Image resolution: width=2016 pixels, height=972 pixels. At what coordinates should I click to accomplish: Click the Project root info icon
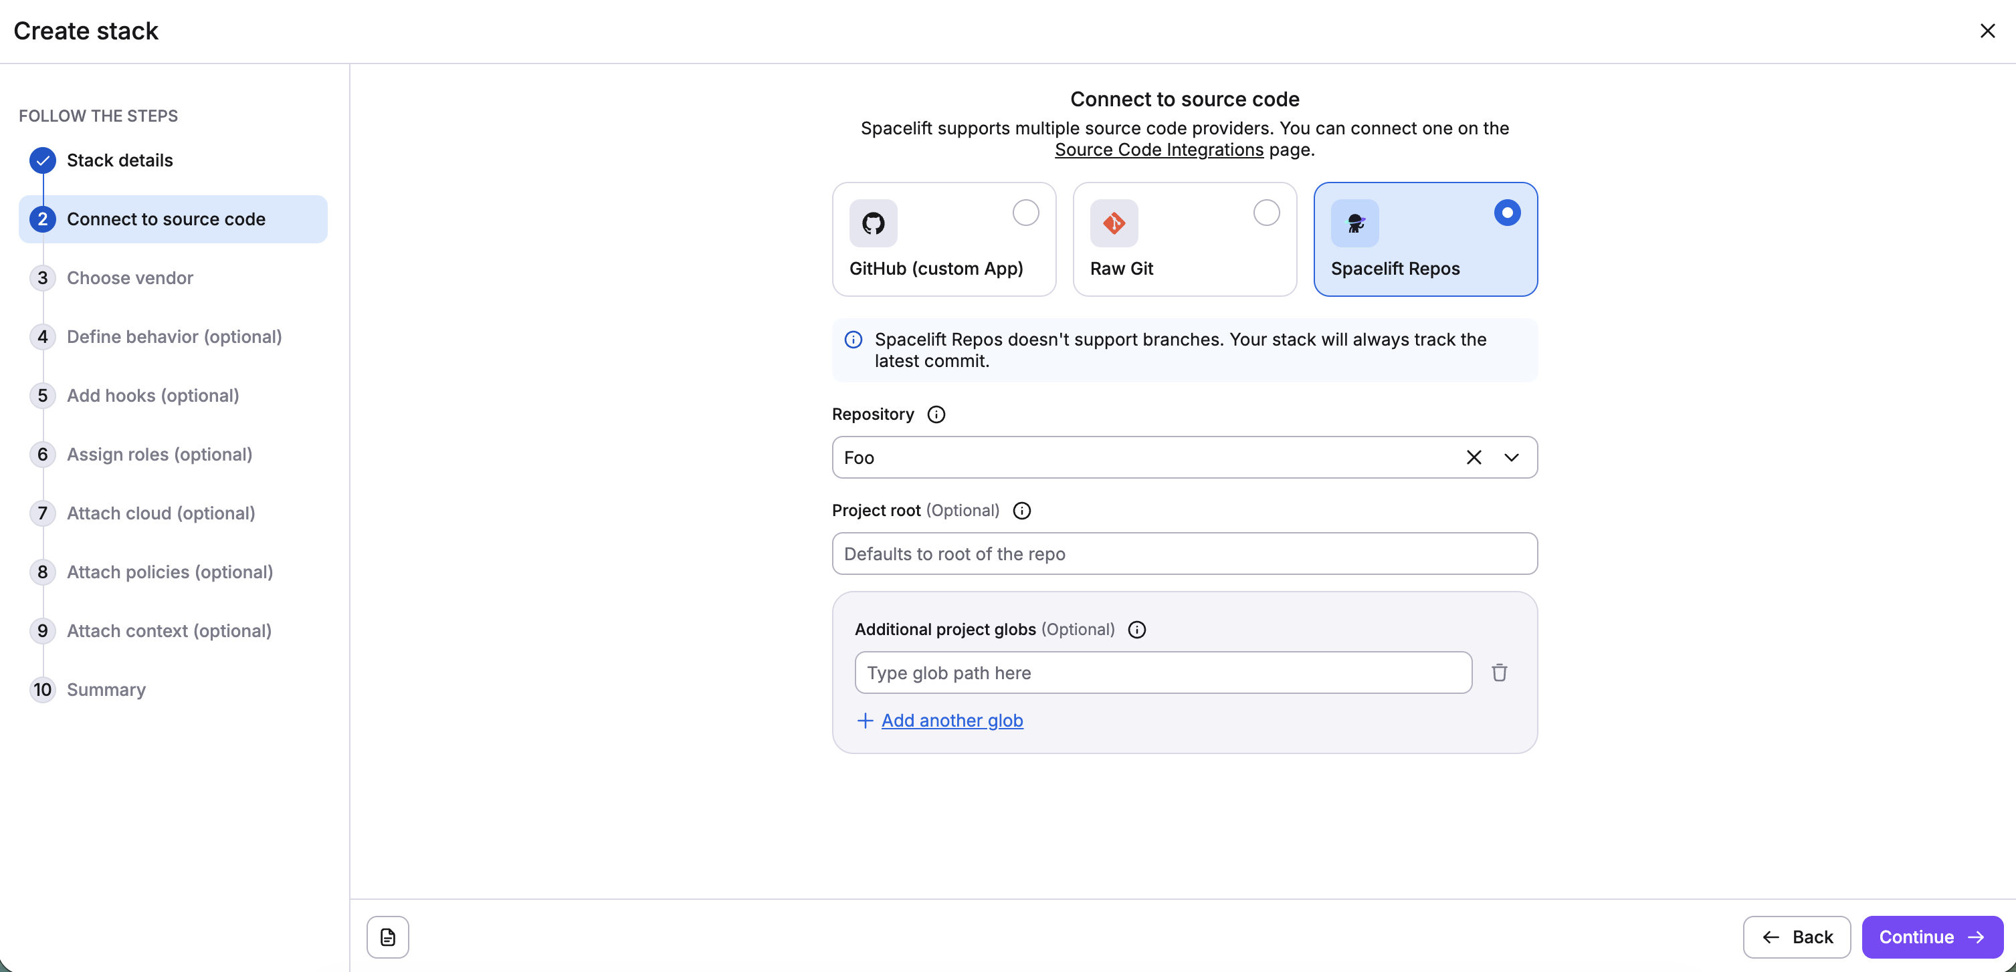(x=1021, y=510)
